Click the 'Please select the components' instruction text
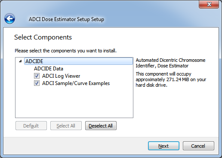222x158 pixels. coord(65,51)
